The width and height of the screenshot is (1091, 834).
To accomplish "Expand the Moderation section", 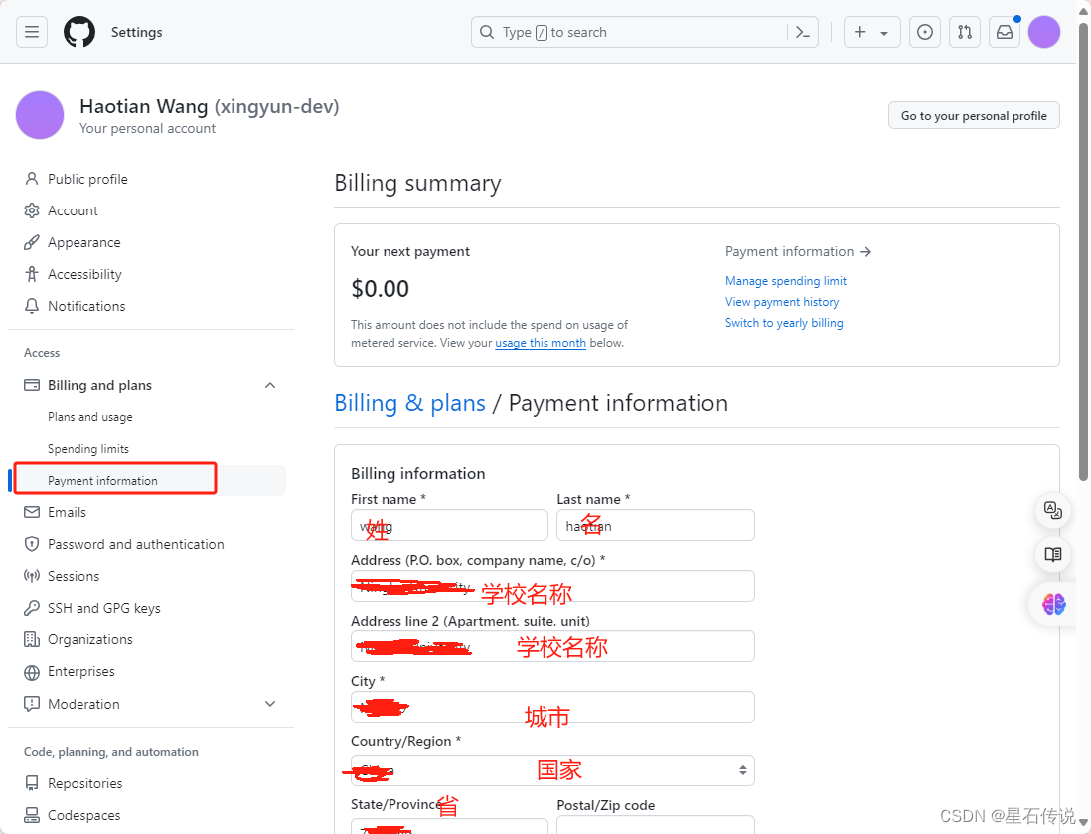I will point(270,704).
